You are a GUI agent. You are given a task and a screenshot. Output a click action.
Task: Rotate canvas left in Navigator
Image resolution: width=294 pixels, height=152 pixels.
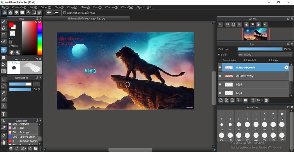pyautogui.click(x=247, y=24)
